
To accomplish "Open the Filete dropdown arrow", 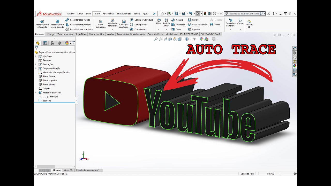I will point(159,30).
